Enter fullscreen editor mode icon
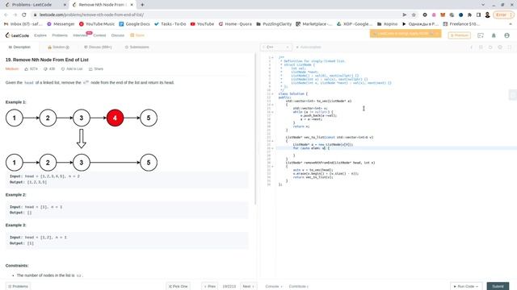 point(510,48)
